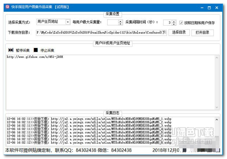Click the app icon in title bar

tap(7, 7)
